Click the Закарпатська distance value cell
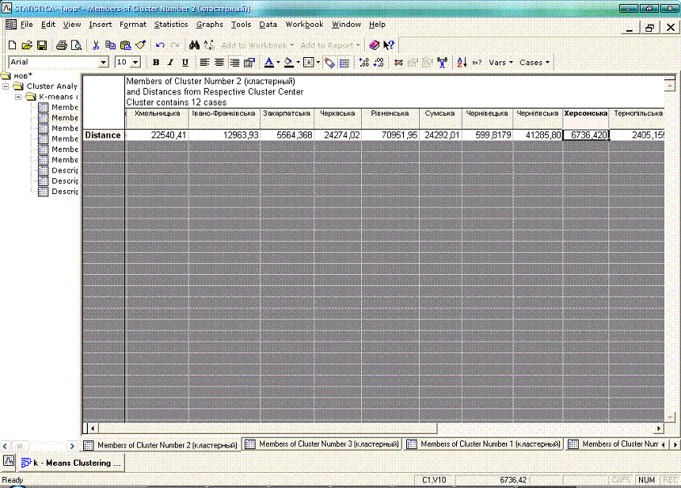Image resolution: width=681 pixels, height=488 pixels. click(x=287, y=135)
